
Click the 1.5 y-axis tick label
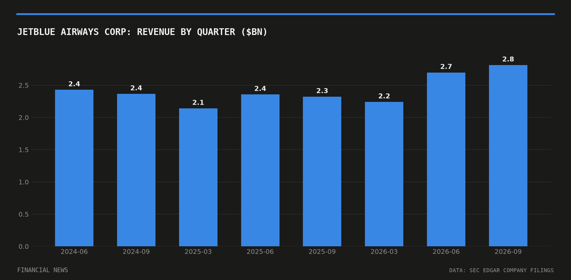click(24, 150)
